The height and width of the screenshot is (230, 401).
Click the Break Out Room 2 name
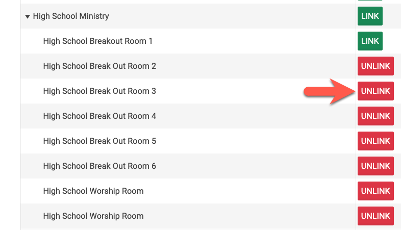pyautogui.click(x=99, y=66)
